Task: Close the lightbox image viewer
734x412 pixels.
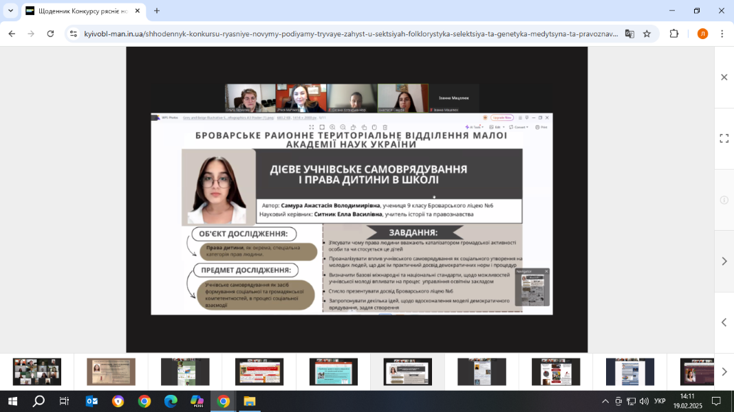Action: (724, 78)
